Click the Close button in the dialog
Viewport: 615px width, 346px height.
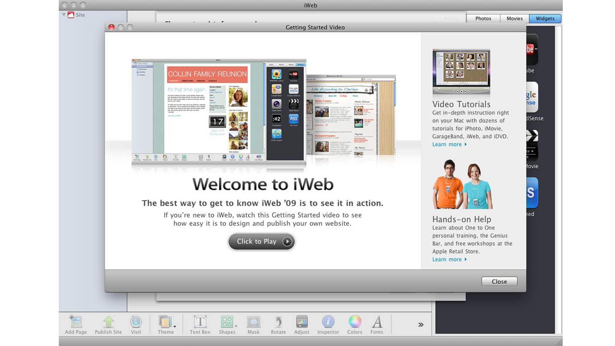point(499,281)
